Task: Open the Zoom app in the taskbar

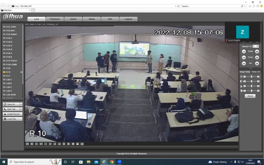Action: pyautogui.click(x=119, y=162)
